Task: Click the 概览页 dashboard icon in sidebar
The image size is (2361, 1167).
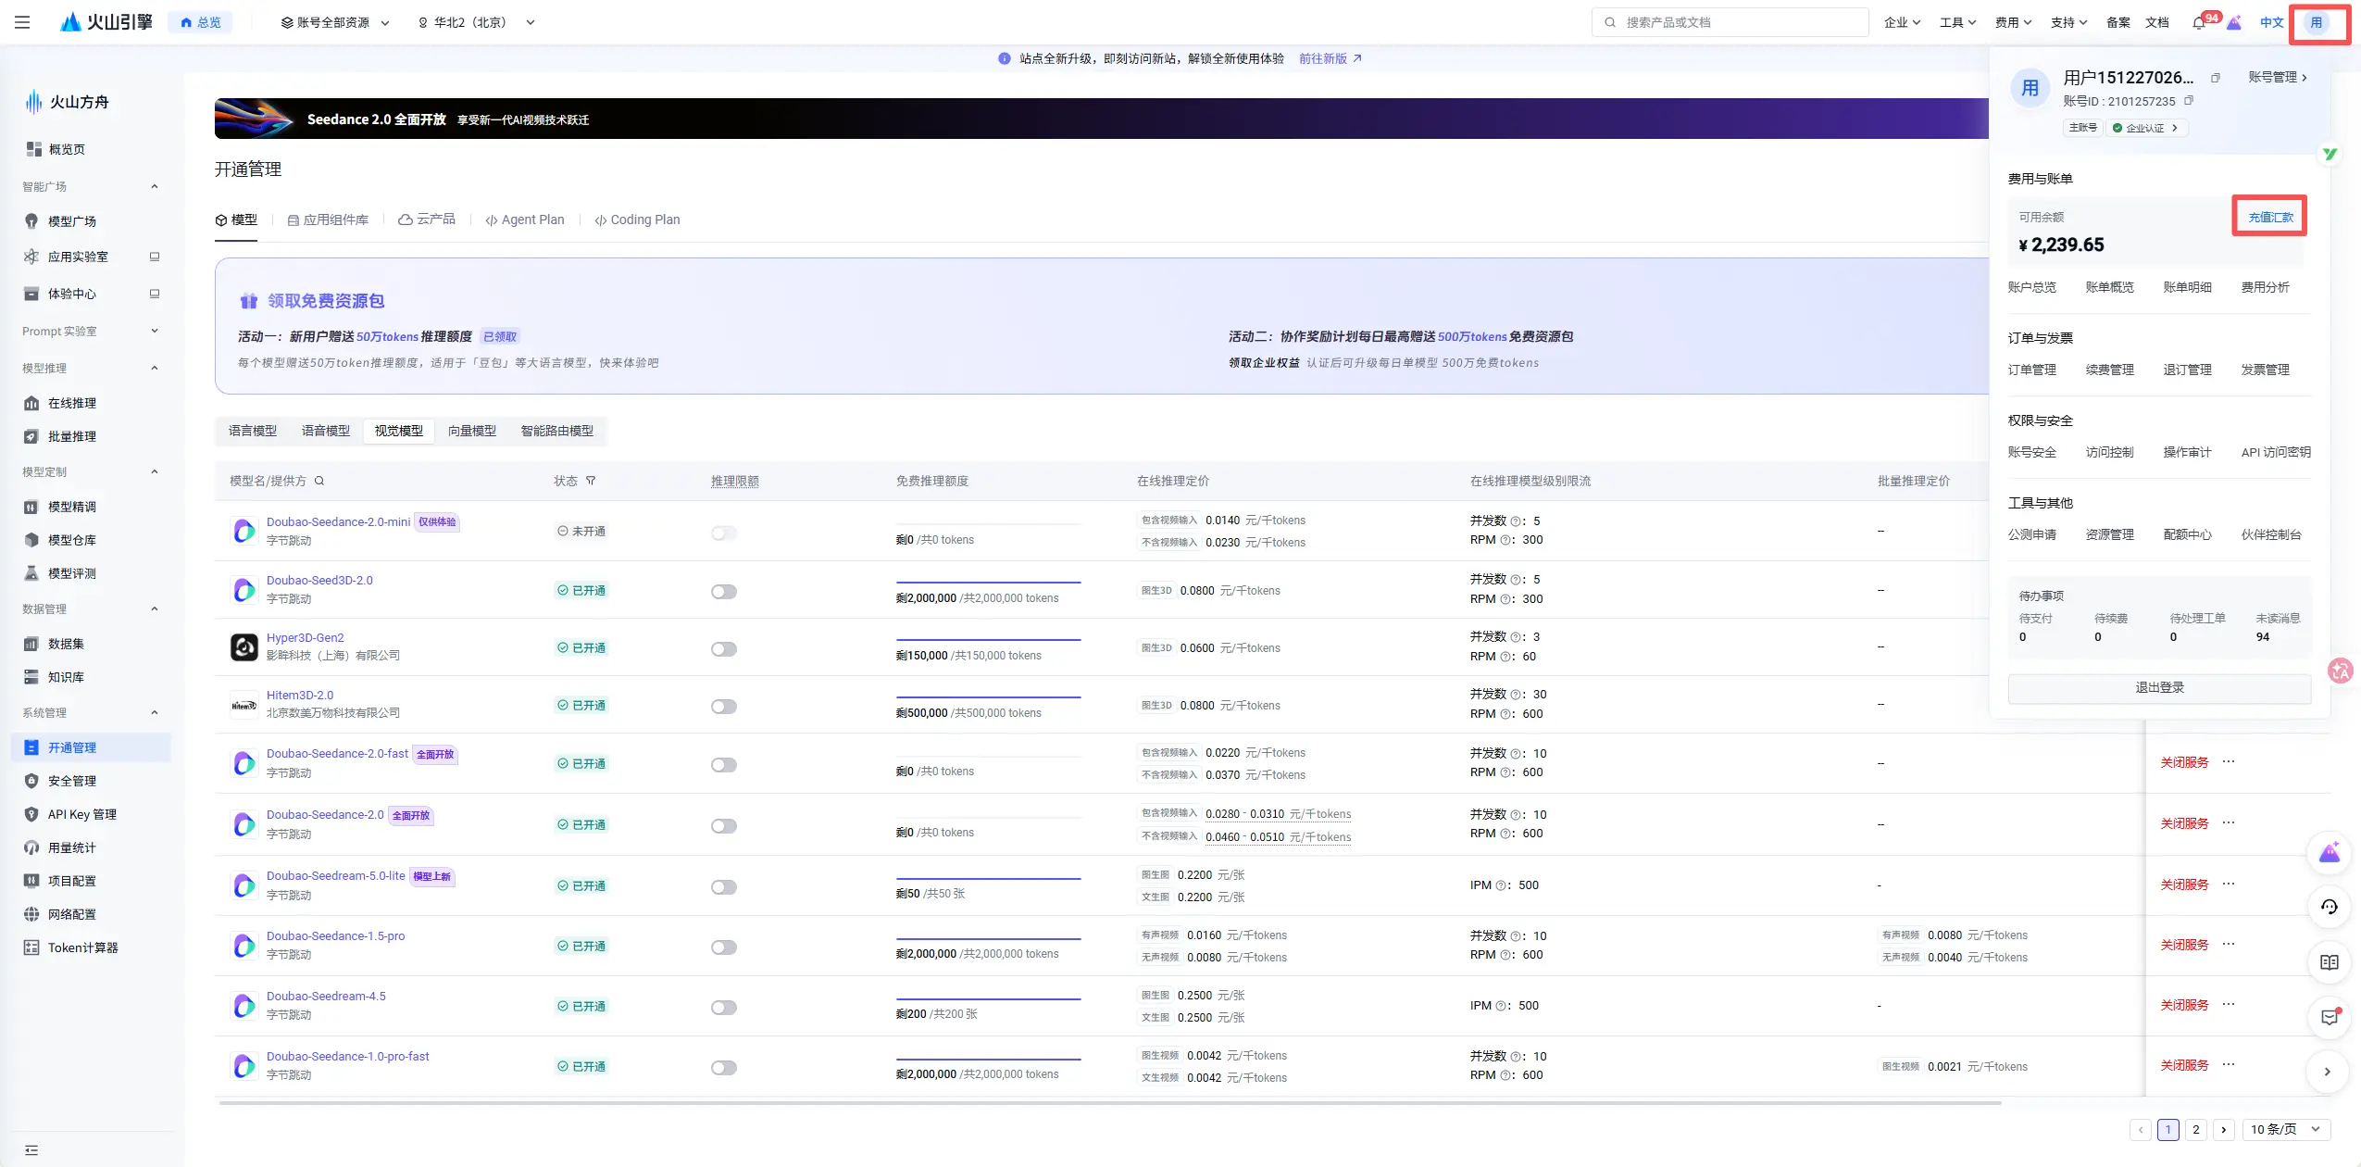Action: click(34, 149)
